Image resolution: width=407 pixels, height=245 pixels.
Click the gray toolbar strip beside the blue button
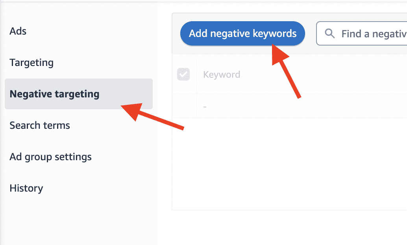311,33
